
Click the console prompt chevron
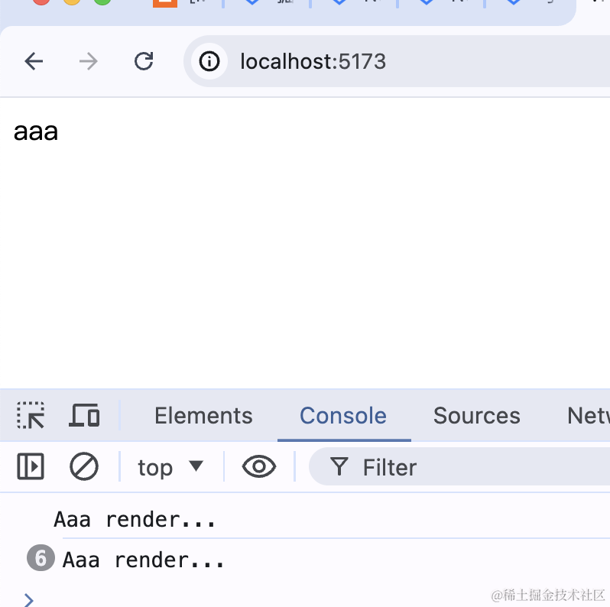tap(29, 599)
